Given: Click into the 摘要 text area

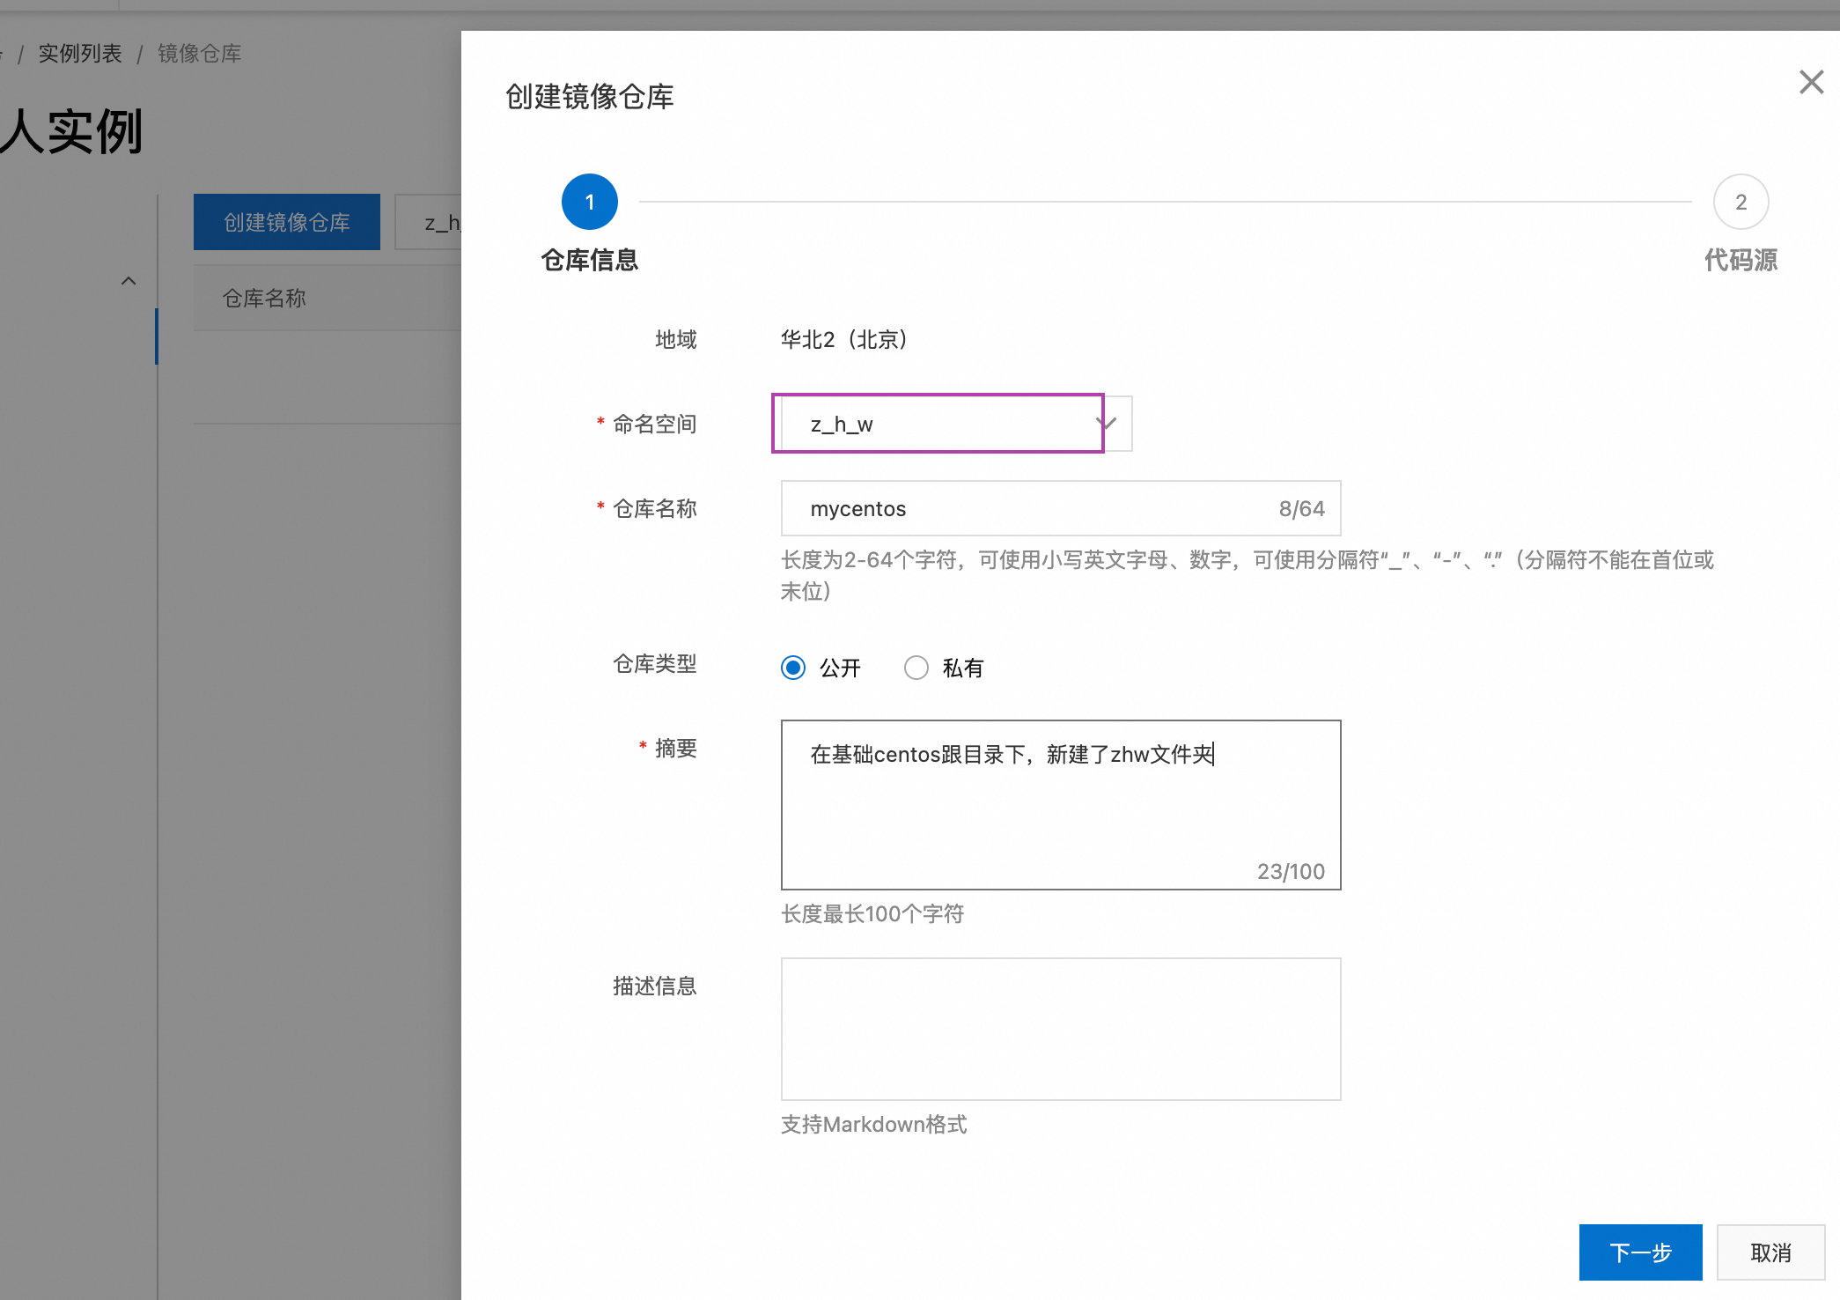Looking at the screenshot, I should click(1060, 804).
